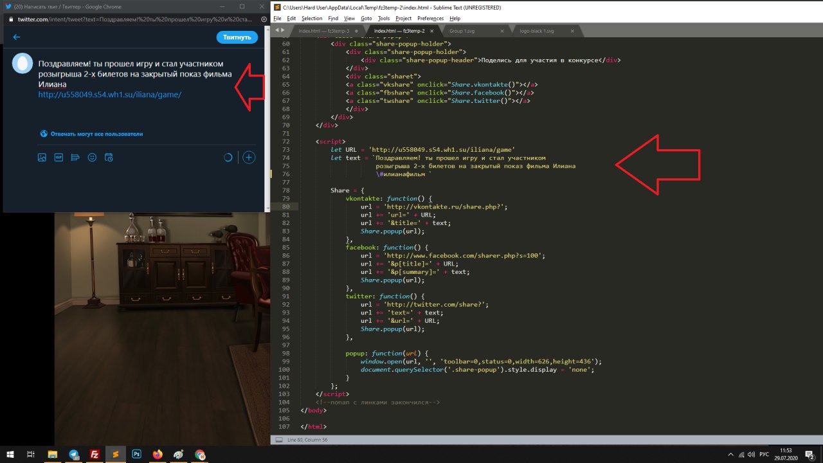Click the tweet character count circle

coord(228,157)
